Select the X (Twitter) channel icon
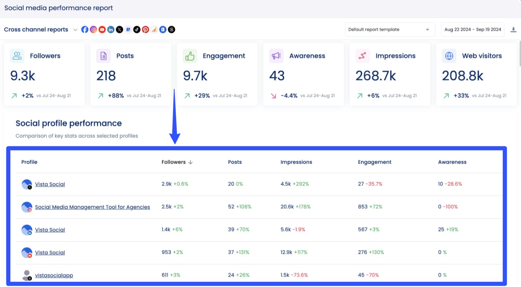This screenshot has height=287, width=521. pos(119,30)
